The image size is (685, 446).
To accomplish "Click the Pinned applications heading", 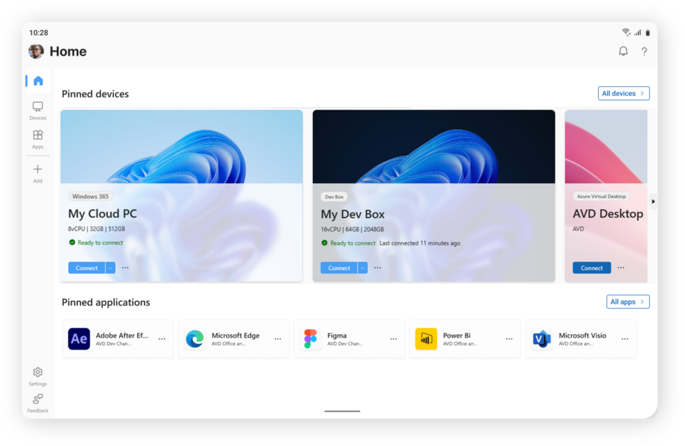I will pyautogui.click(x=106, y=302).
